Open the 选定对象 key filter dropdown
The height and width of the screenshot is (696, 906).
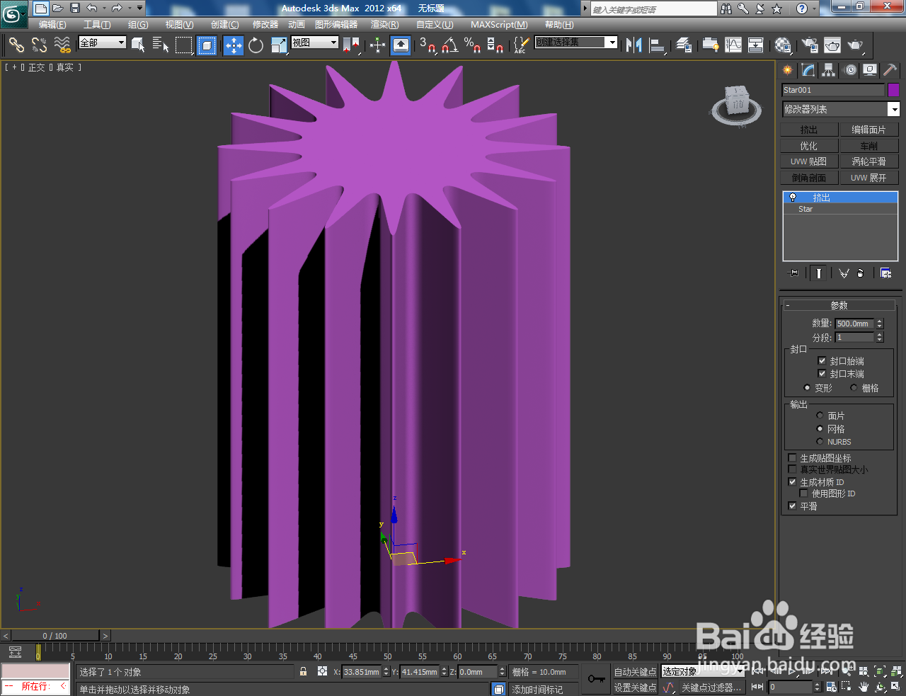click(703, 671)
